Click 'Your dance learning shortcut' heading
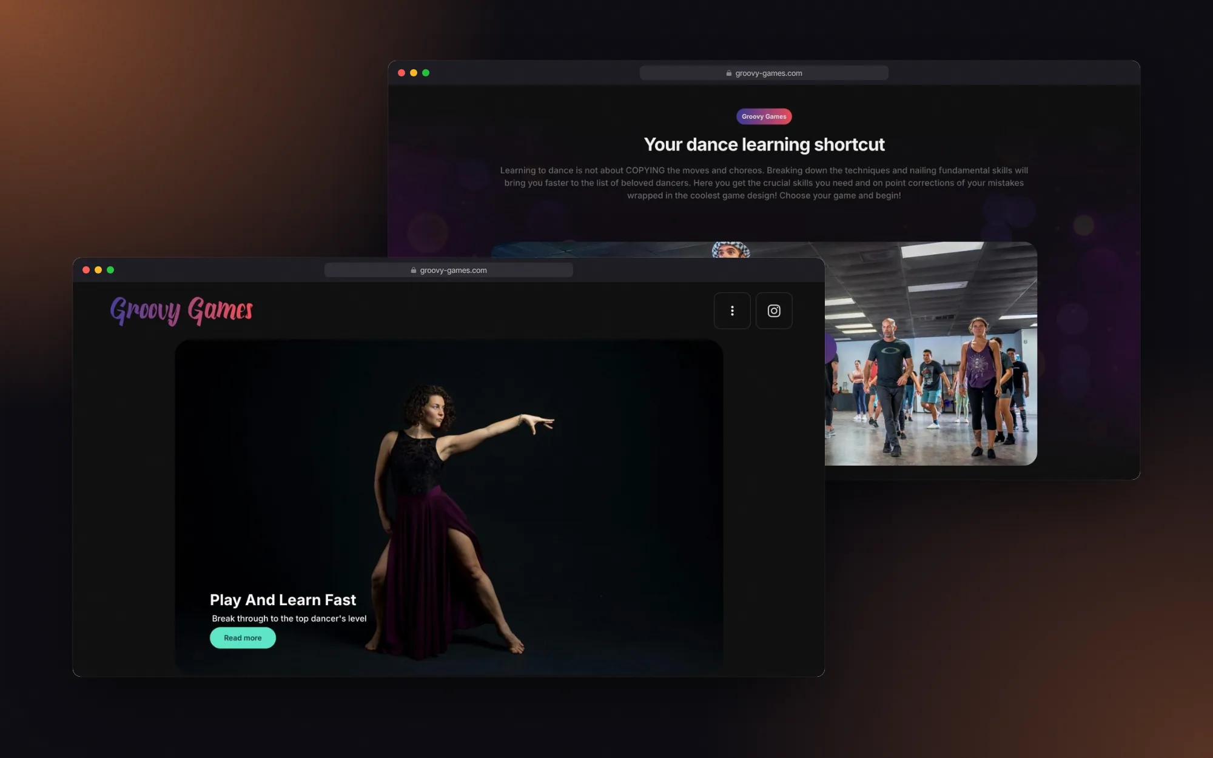The height and width of the screenshot is (758, 1213). (764, 144)
